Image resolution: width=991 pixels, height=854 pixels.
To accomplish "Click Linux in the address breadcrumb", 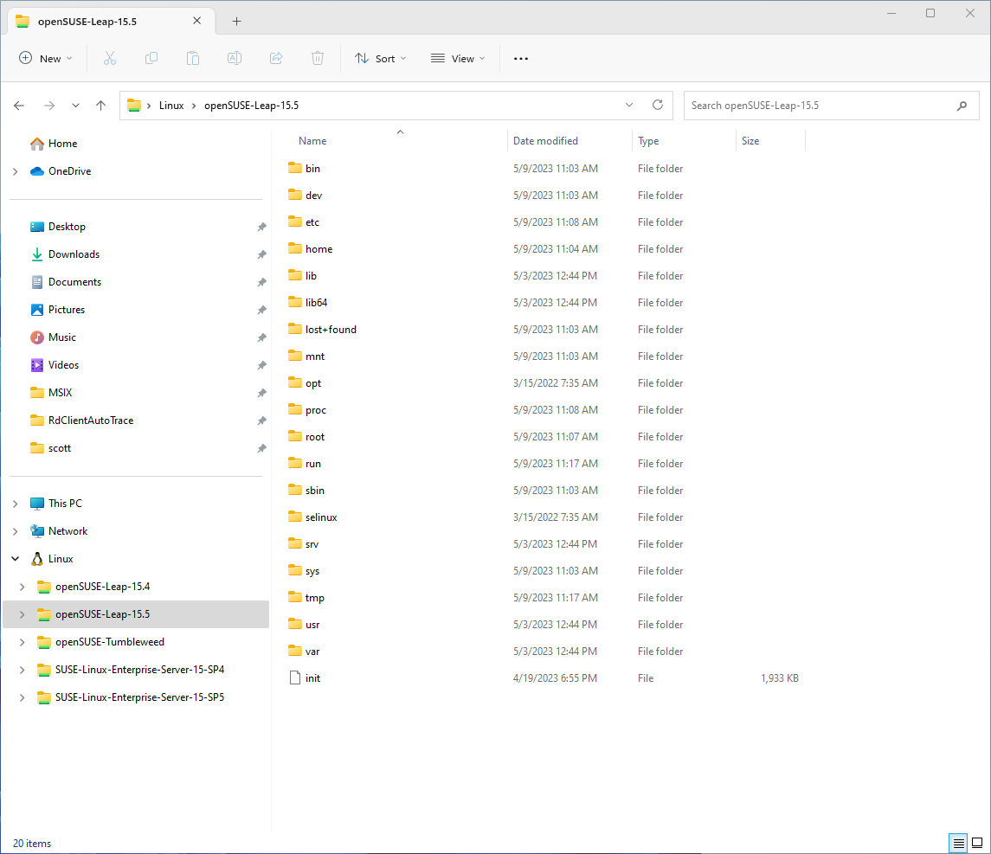I will [171, 106].
